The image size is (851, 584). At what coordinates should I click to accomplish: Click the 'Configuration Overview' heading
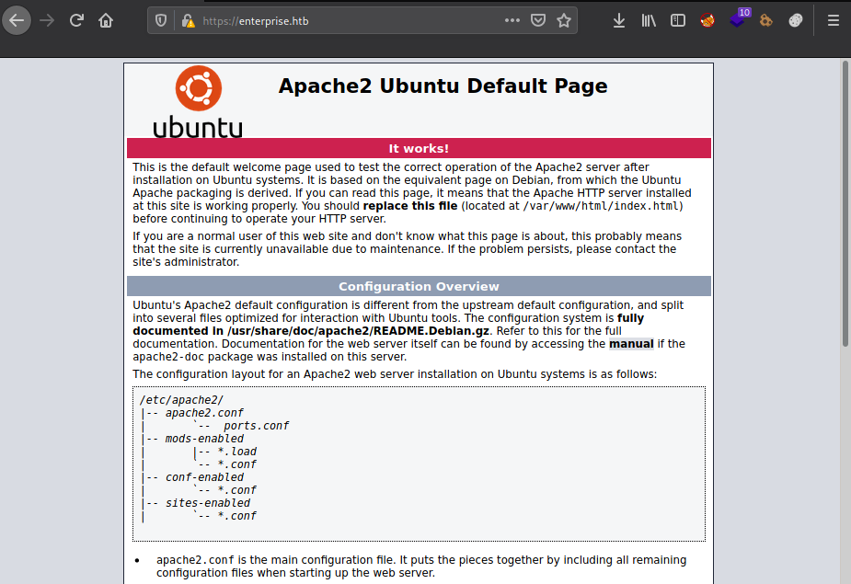tap(419, 286)
